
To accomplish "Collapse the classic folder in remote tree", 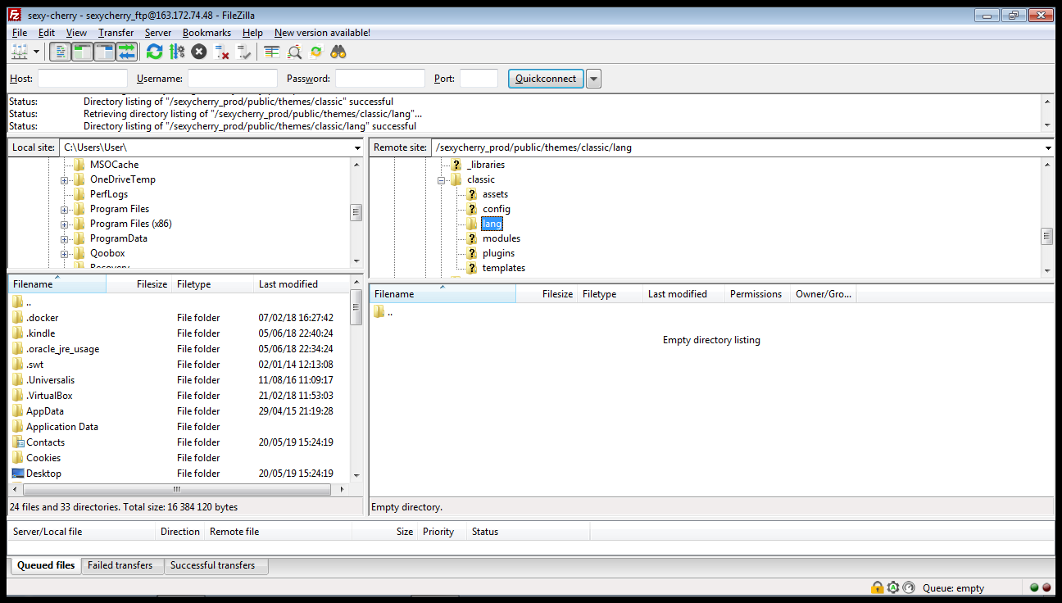I will (441, 179).
